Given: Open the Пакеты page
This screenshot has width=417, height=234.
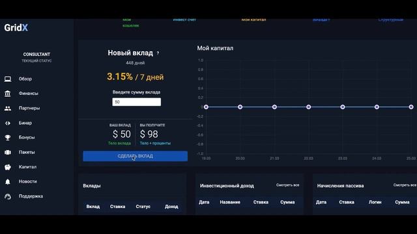Looking at the screenshot, I should click(27, 152).
